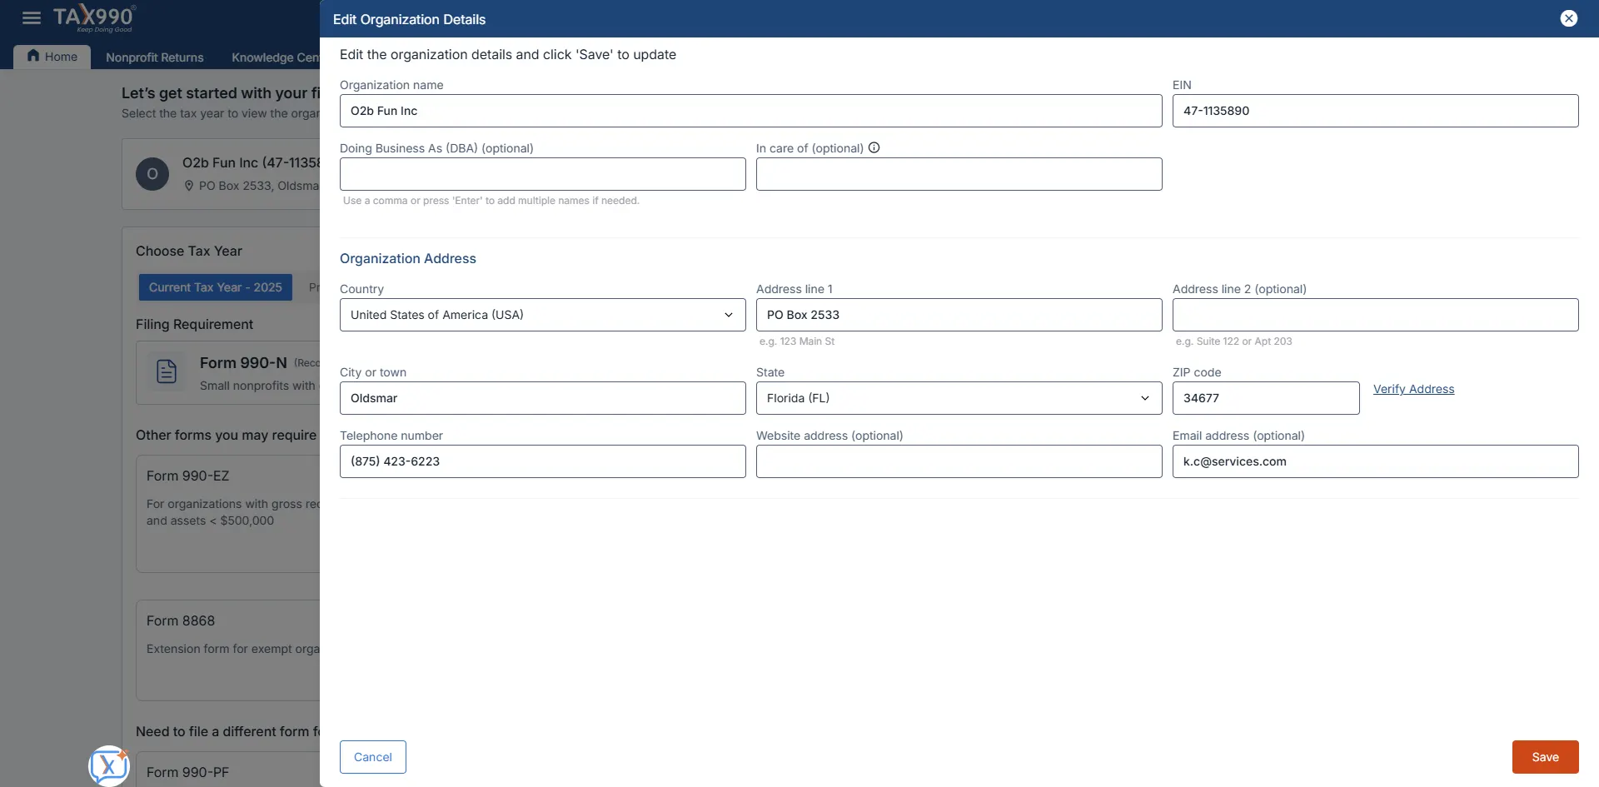Viewport: 1599px width, 787px height.
Task: Open the Knowledge Center tab
Action: coord(275,57)
